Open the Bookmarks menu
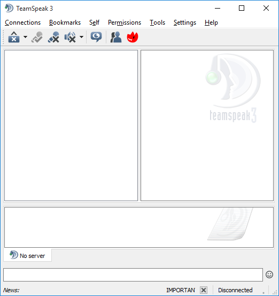The height and width of the screenshot is (296, 279). point(65,23)
